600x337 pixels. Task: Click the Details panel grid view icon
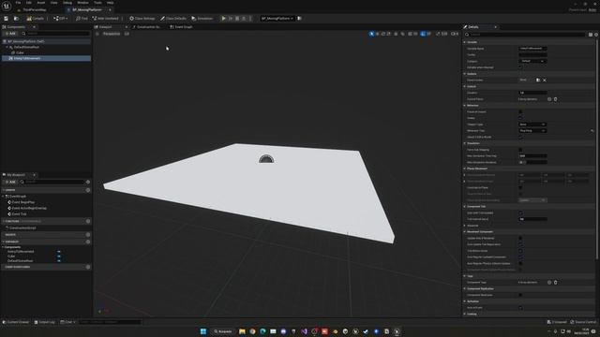click(x=591, y=35)
